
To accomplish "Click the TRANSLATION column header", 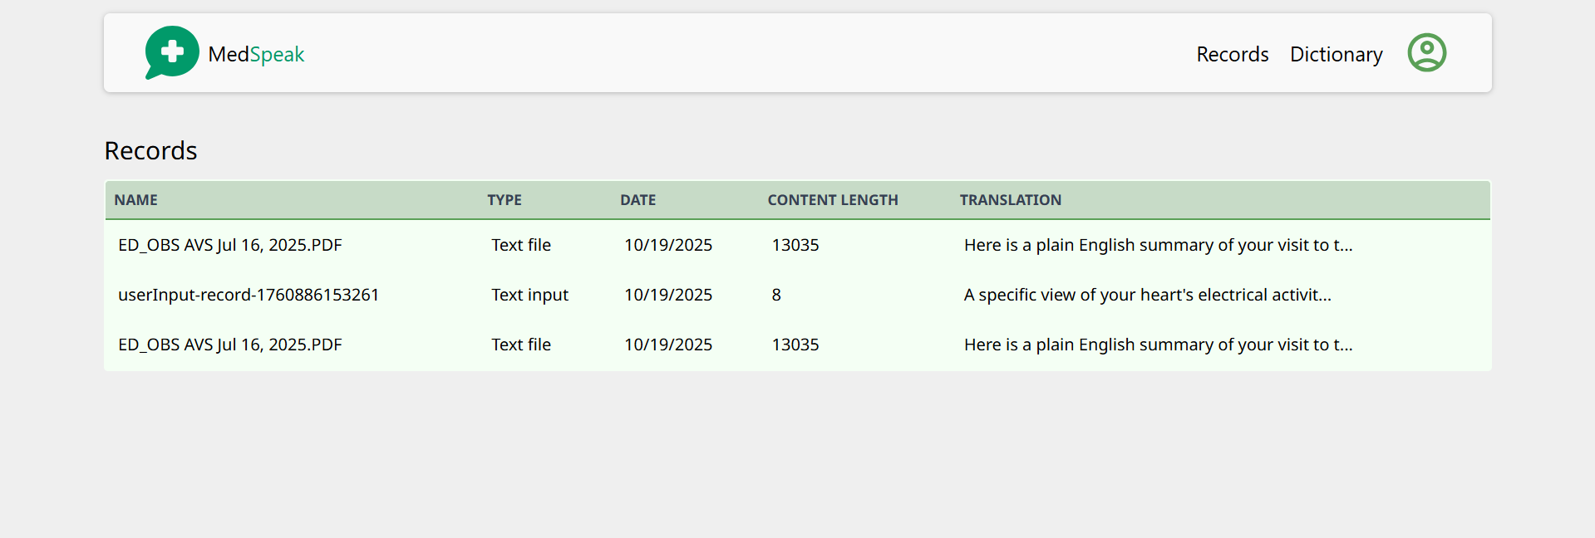I will (x=1010, y=200).
